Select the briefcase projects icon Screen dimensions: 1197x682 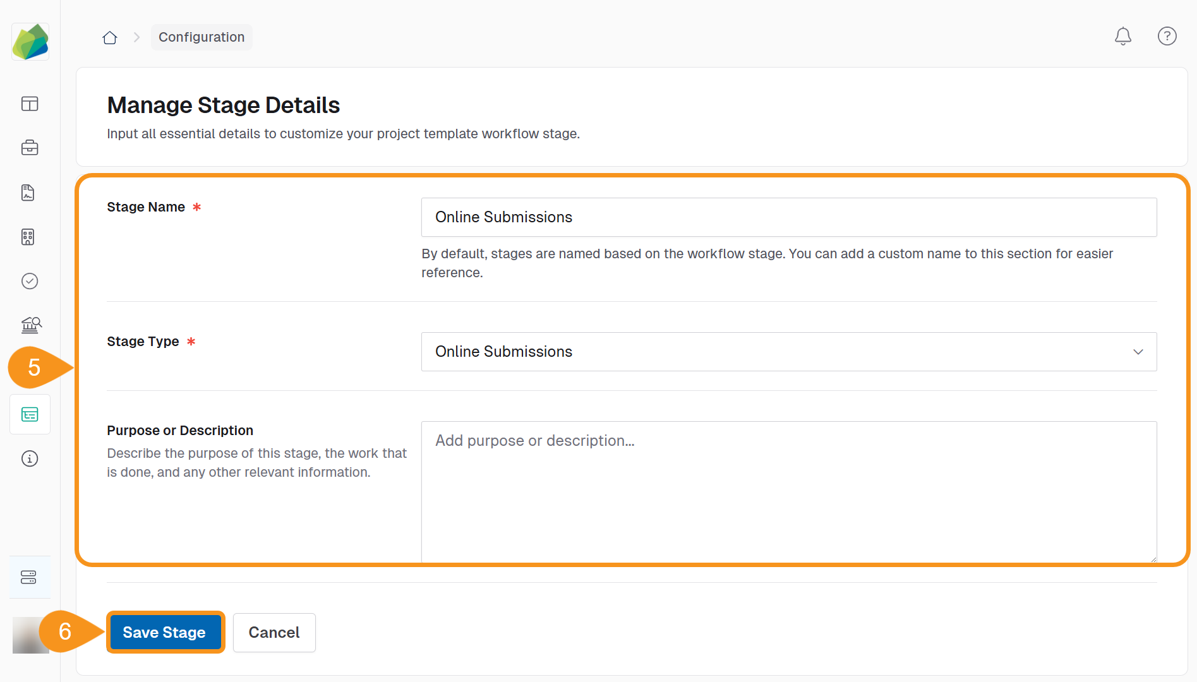coord(30,148)
